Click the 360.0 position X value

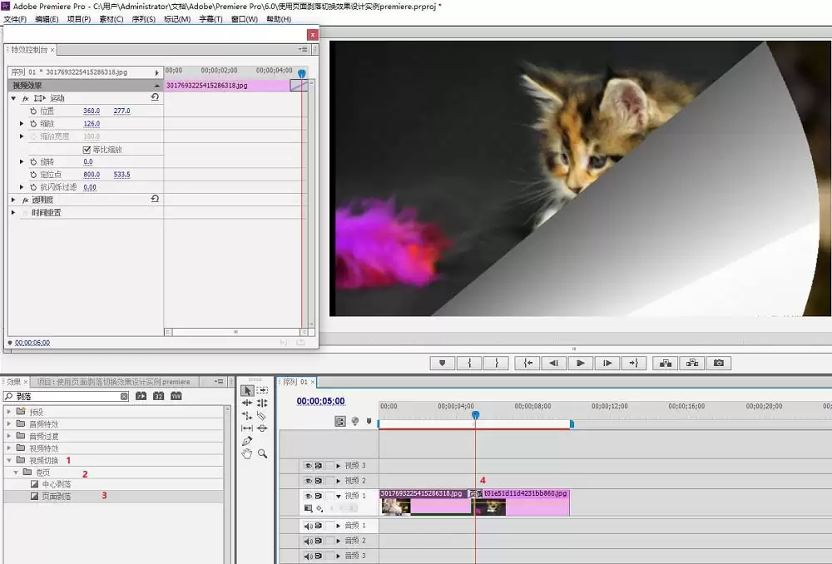(92, 111)
